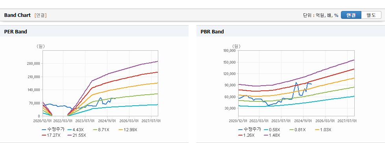Click the 2024/11/01 date under PER chart
Image resolution: width=385 pixels, height=143 pixels.
[x=107, y=121]
